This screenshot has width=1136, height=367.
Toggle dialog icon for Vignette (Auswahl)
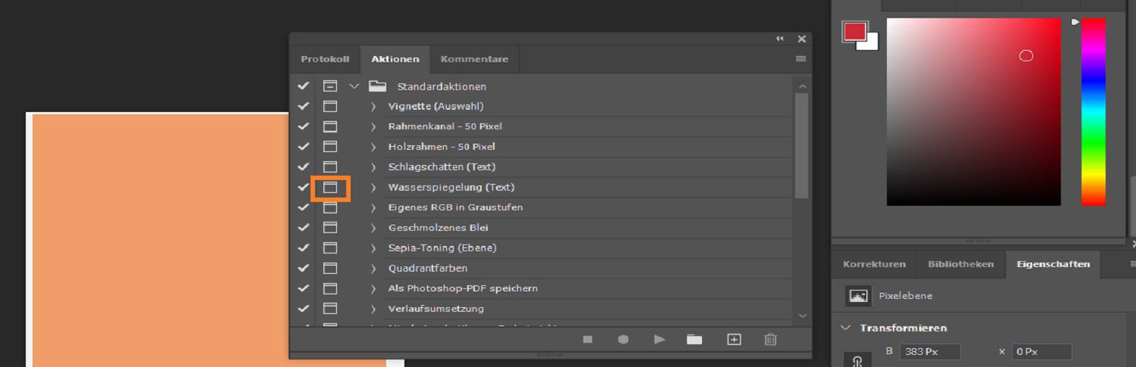pyautogui.click(x=330, y=107)
